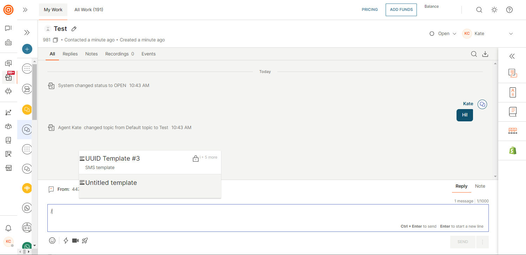Click the emoji picker icon
Viewport: 526px width, 255px height.
coord(52,241)
